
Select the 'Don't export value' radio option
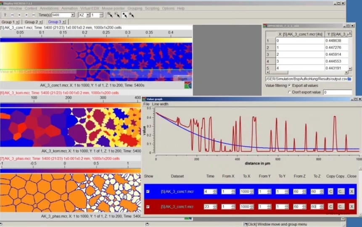click(289, 92)
